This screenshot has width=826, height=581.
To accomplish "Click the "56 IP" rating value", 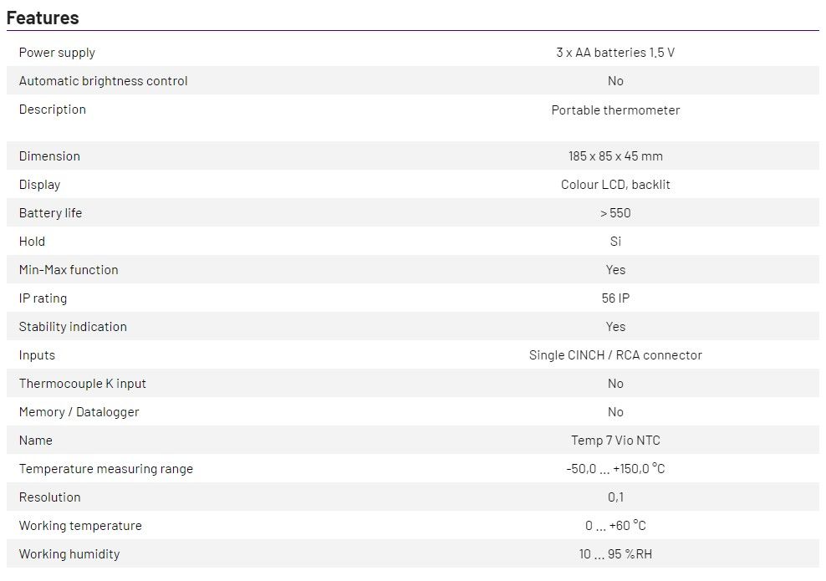I will point(615,298).
